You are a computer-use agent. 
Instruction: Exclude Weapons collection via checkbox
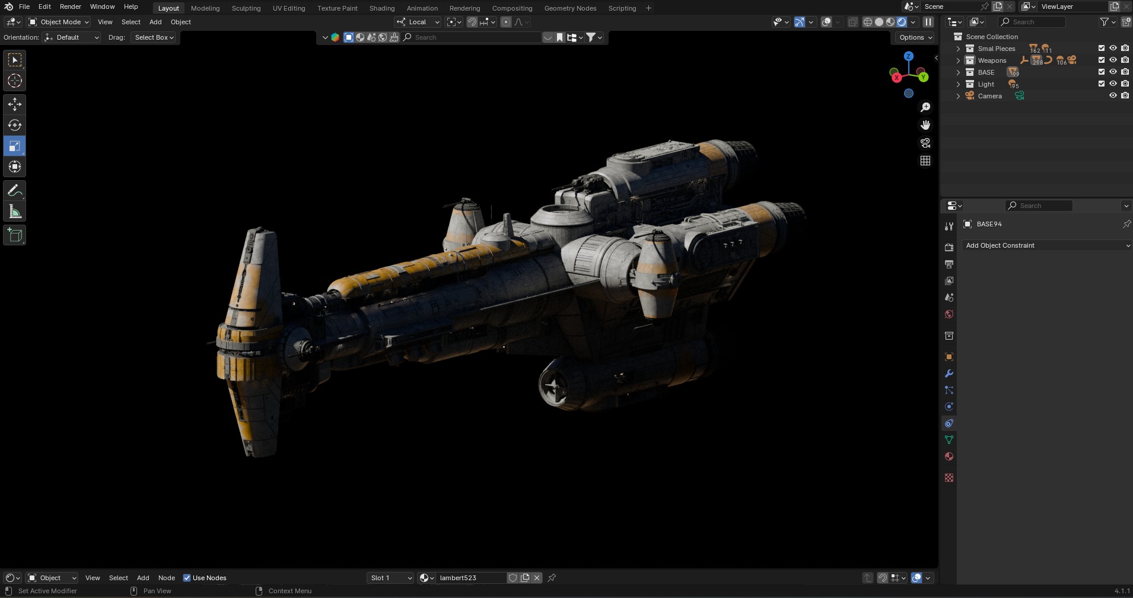pos(1102,60)
